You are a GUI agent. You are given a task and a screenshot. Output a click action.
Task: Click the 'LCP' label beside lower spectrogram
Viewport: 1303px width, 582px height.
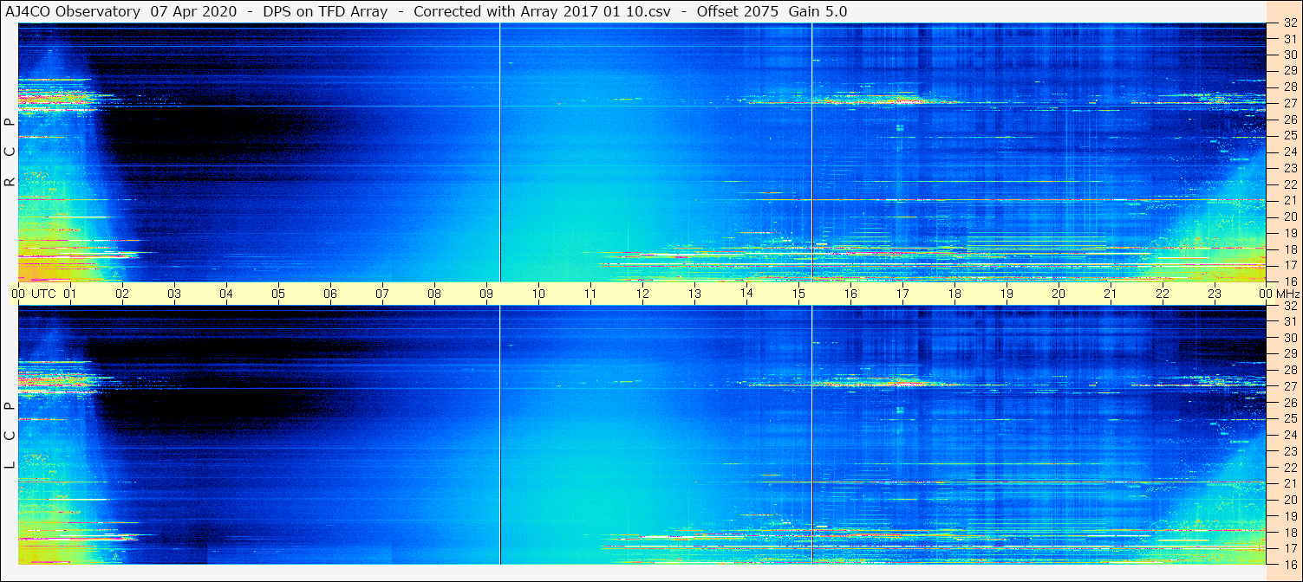10,436
